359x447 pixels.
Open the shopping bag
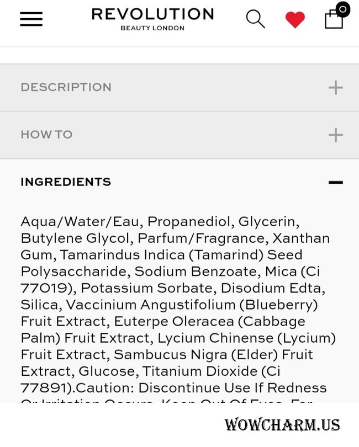pyautogui.click(x=334, y=19)
